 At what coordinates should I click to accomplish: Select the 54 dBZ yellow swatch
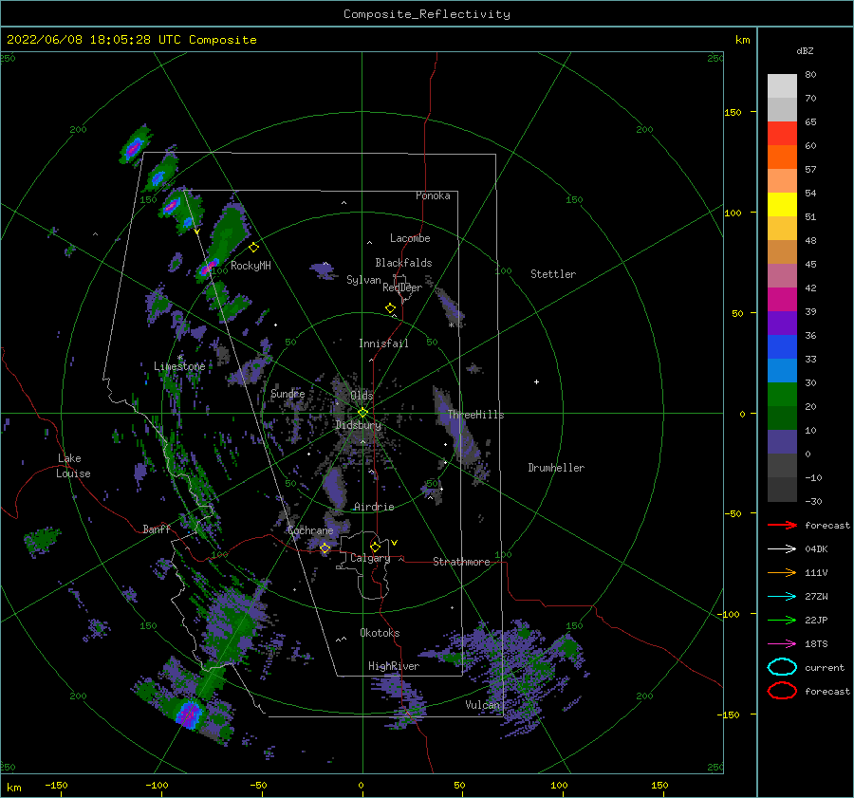[782, 204]
